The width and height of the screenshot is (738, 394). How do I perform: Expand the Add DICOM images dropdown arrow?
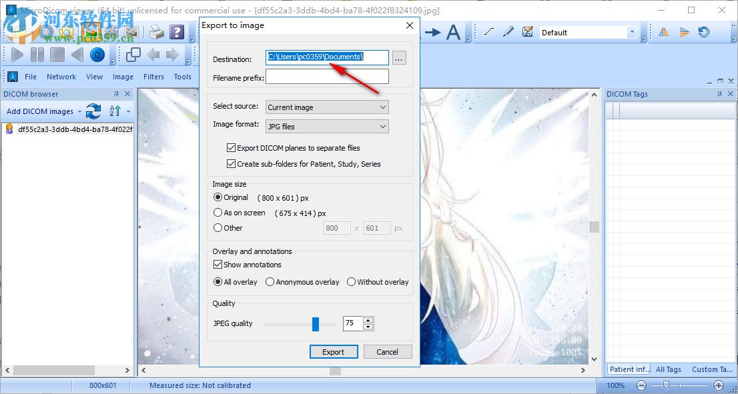click(79, 112)
